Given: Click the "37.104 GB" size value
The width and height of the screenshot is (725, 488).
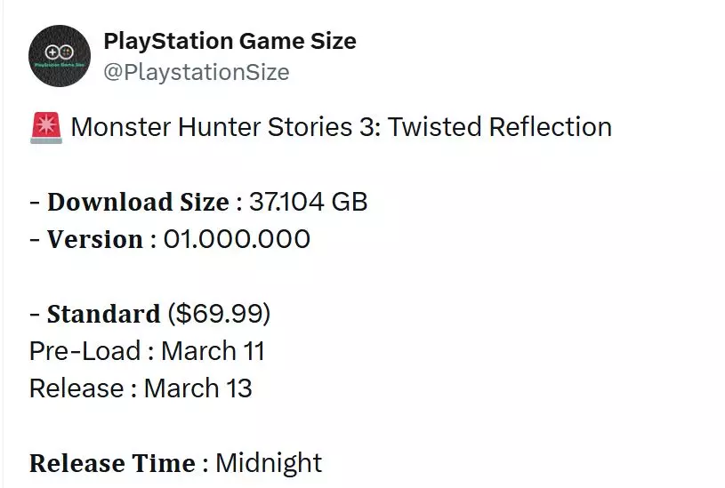Looking at the screenshot, I should point(308,203).
